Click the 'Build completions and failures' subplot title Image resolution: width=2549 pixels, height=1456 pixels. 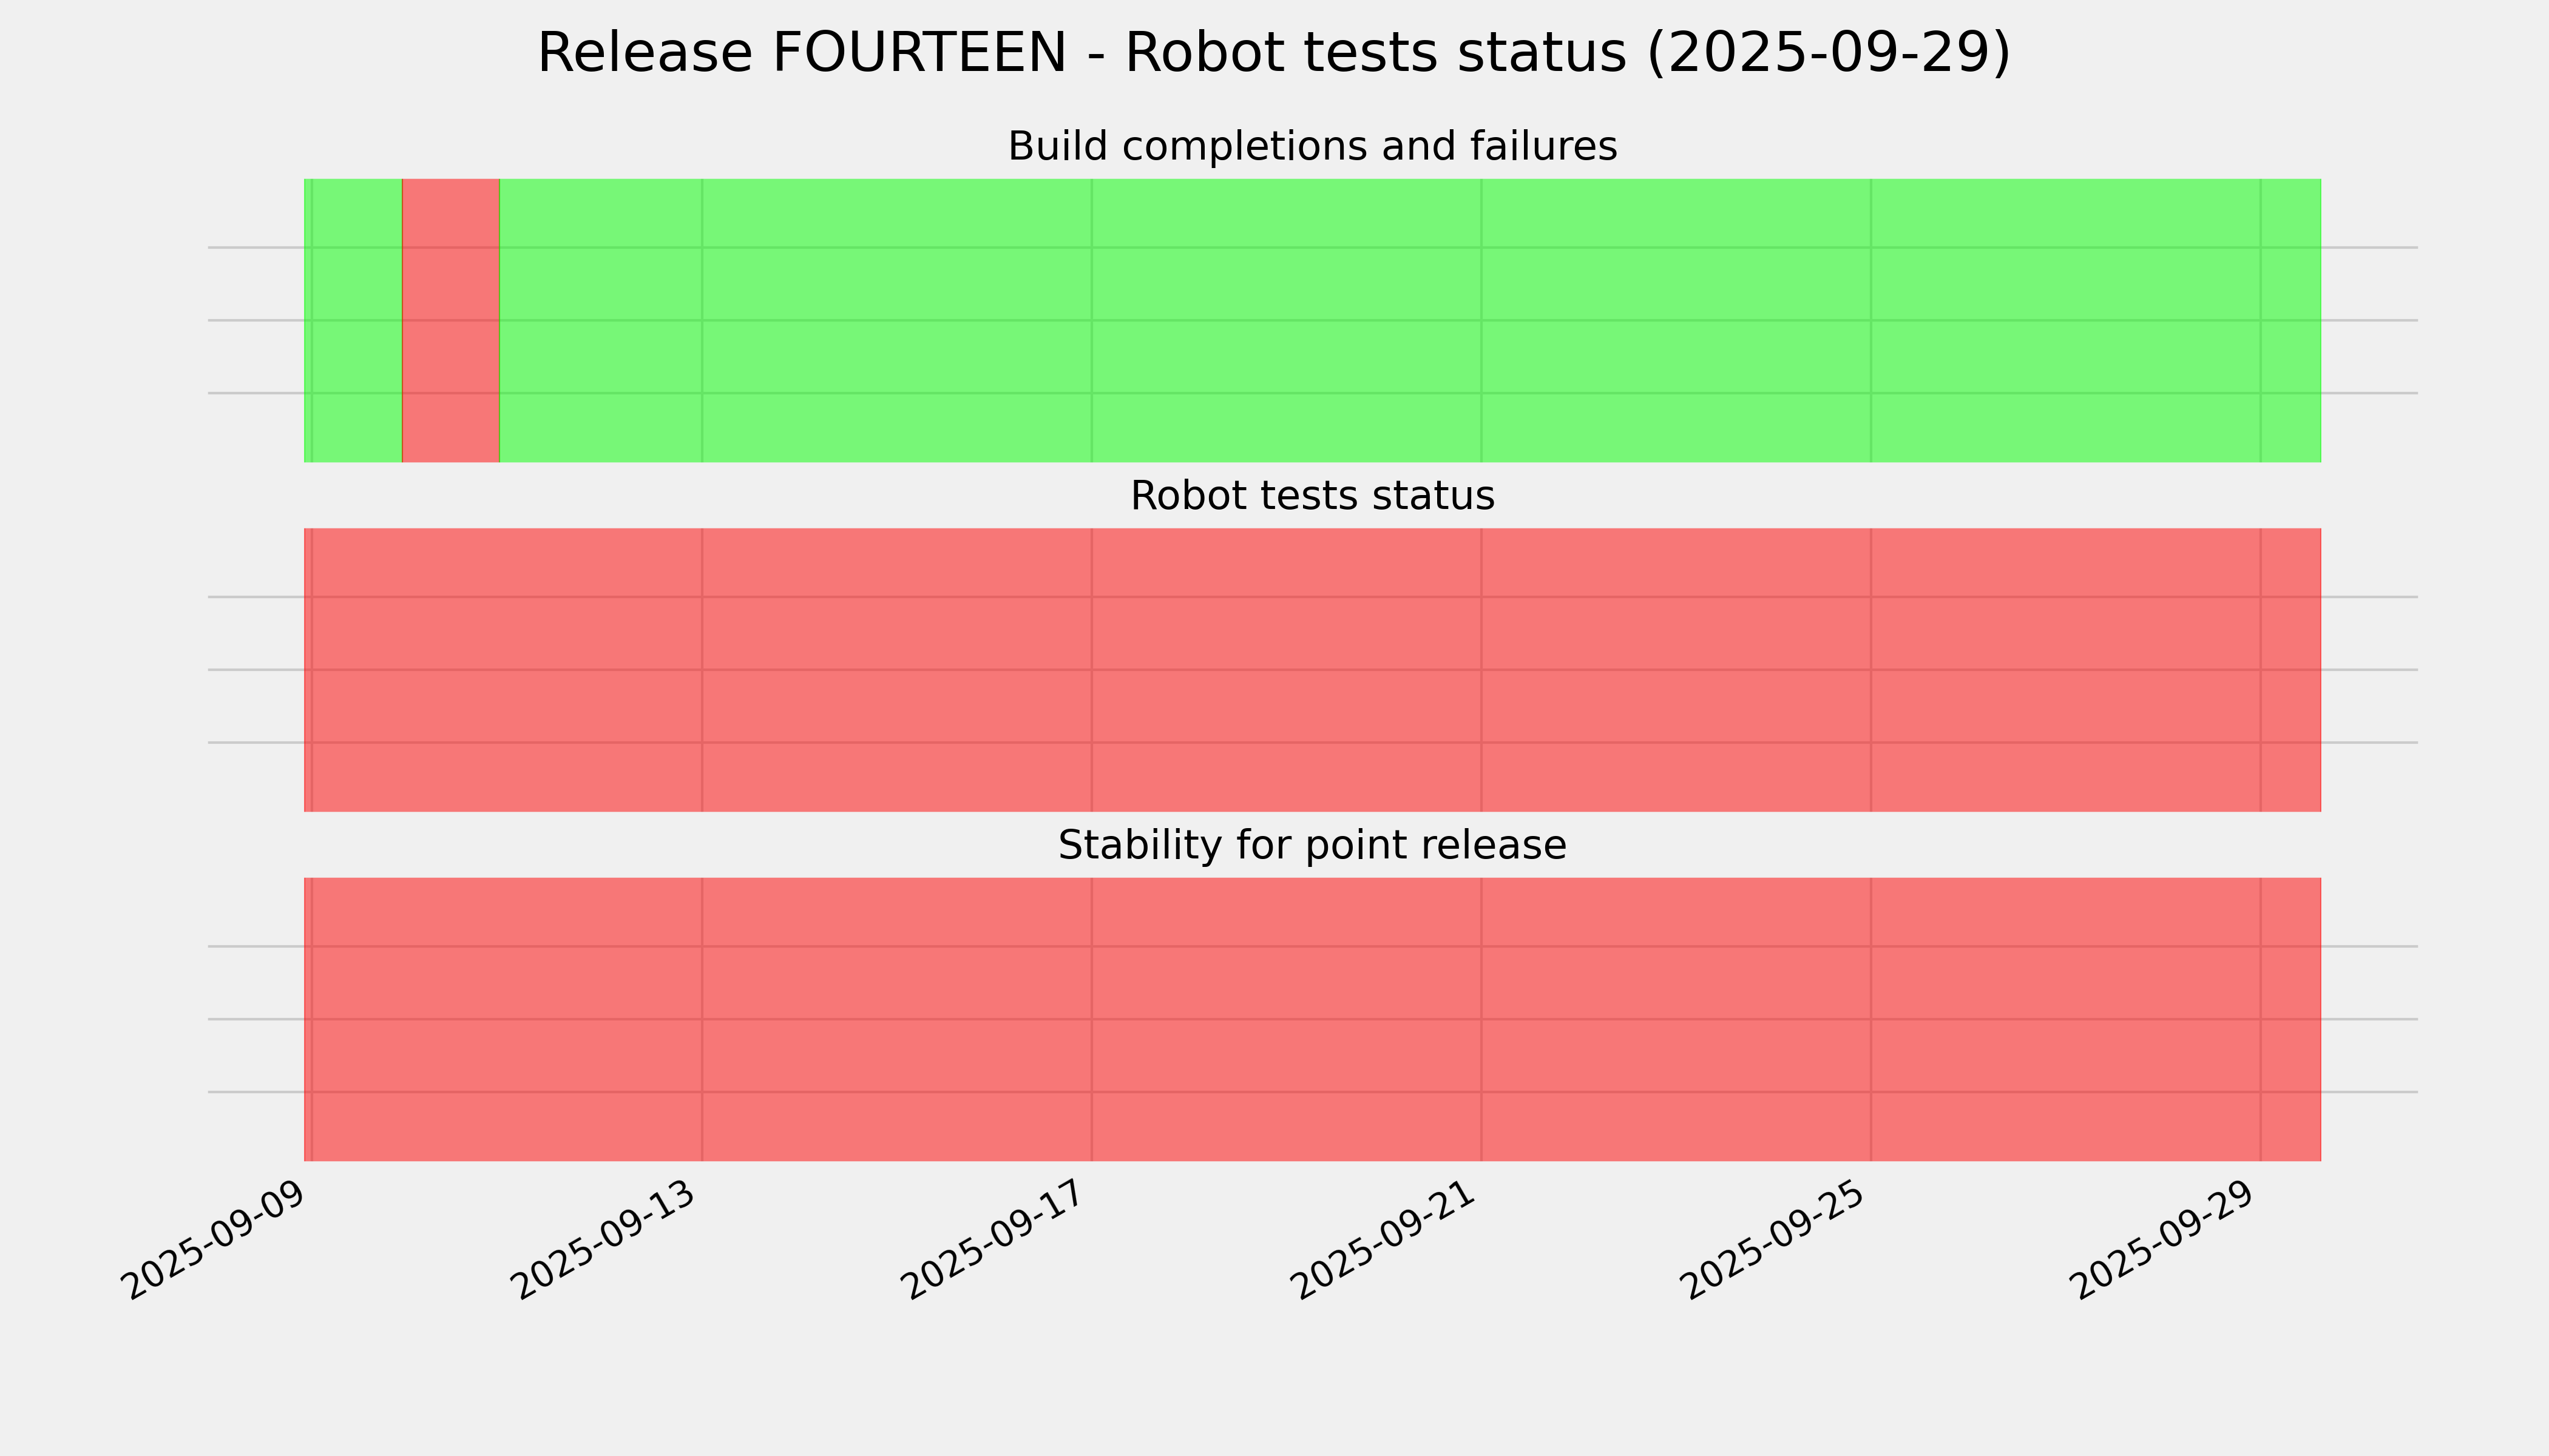tap(1312, 146)
